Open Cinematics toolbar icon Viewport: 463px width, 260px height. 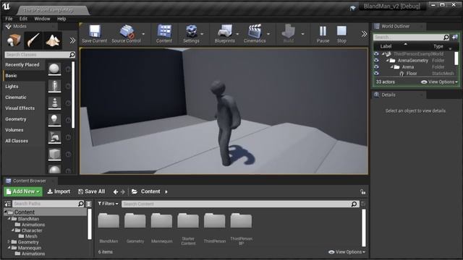[255, 34]
